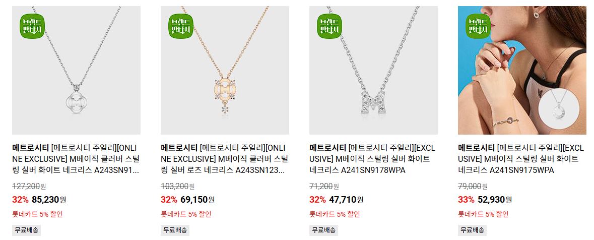Click 롯데카드 5% 할인 under rose necklace
The height and width of the screenshot is (240, 594).
(186, 214)
